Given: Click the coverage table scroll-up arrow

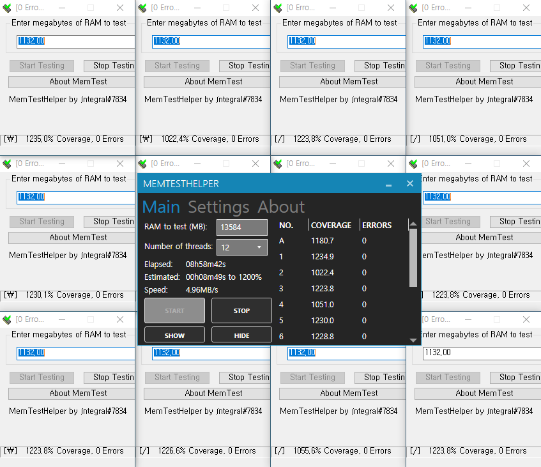Looking at the screenshot, I should (413, 224).
